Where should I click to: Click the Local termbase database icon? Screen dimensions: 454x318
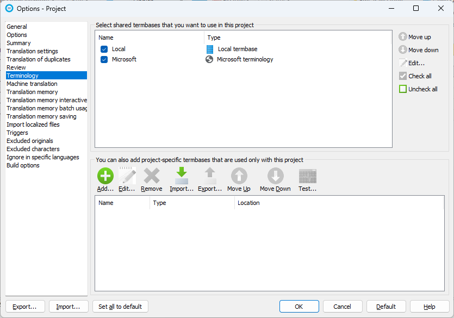click(210, 49)
